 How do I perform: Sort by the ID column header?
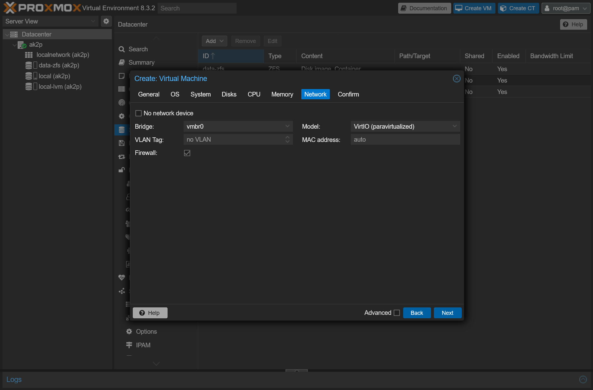[231, 56]
